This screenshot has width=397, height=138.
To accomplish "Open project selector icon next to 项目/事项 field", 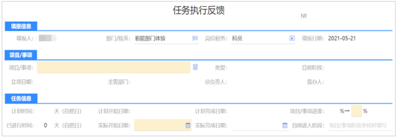I will 195,67.
